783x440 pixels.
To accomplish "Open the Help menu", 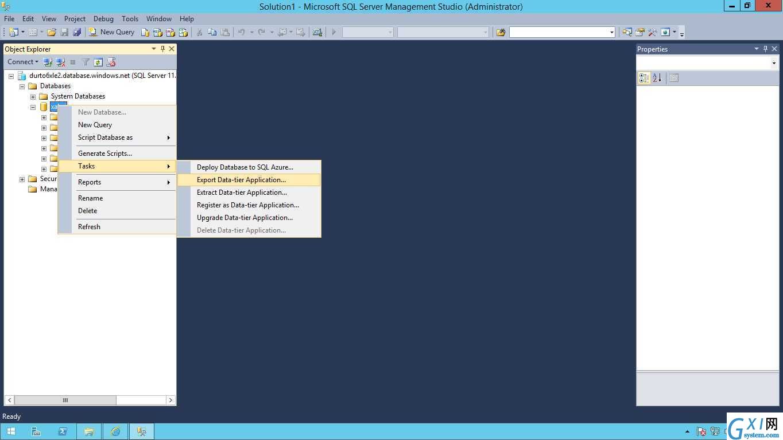I will [187, 19].
